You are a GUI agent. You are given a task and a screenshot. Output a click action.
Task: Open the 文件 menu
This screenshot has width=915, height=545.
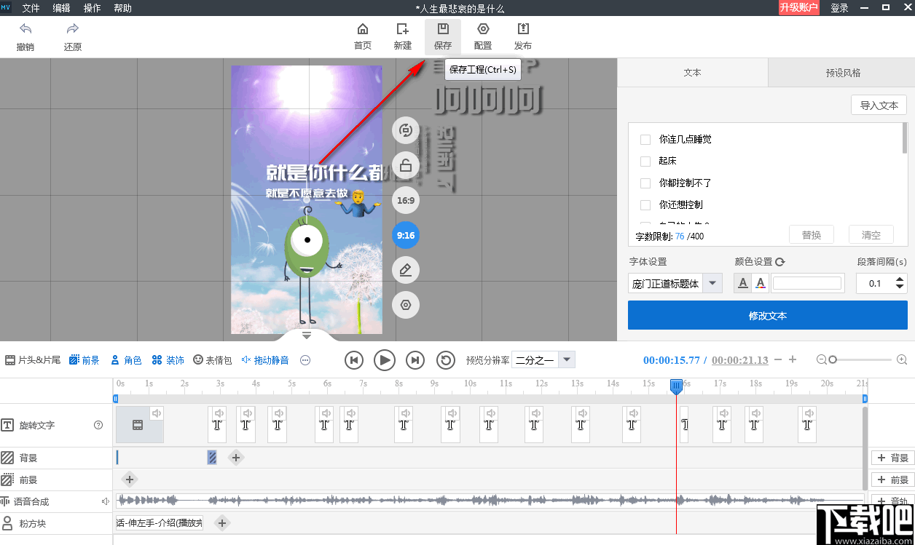pos(31,8)
